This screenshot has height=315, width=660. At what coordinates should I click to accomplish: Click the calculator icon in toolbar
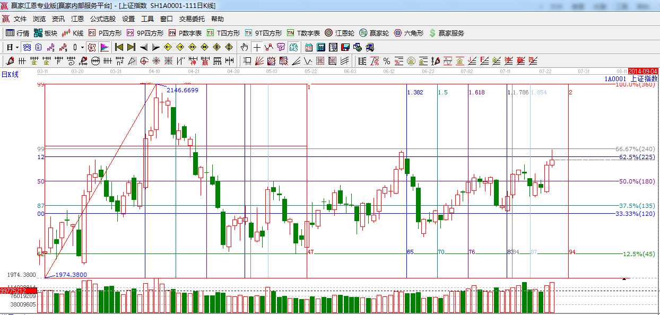pos(320,47)
